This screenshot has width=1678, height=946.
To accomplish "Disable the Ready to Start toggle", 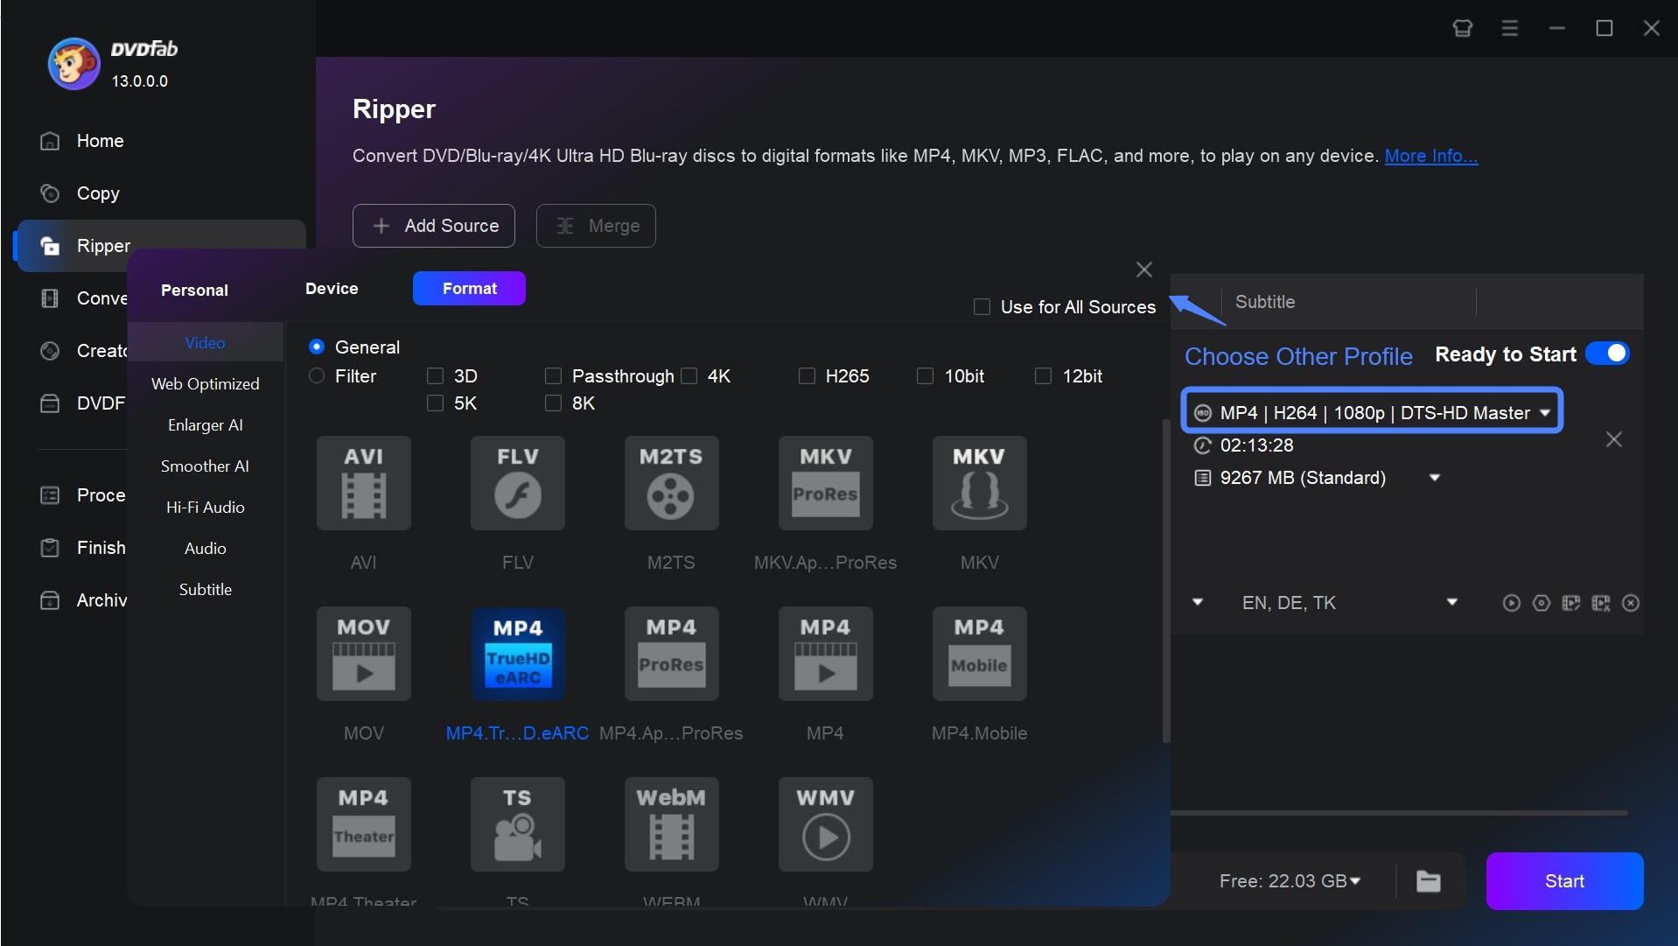I will coord(1607,353).
